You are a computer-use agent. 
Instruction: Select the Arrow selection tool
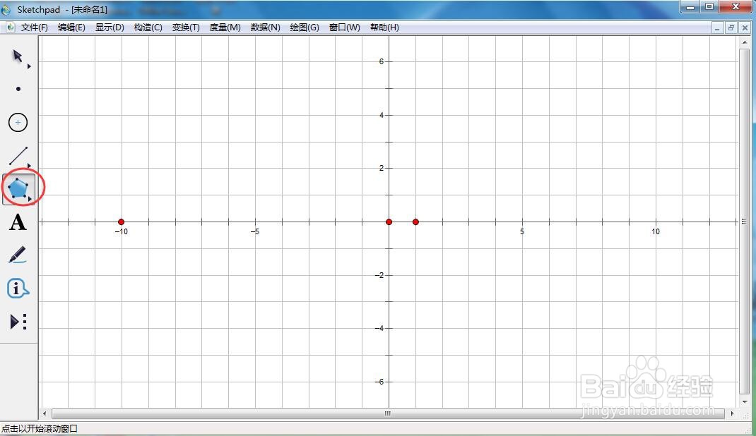click(18, 56)
